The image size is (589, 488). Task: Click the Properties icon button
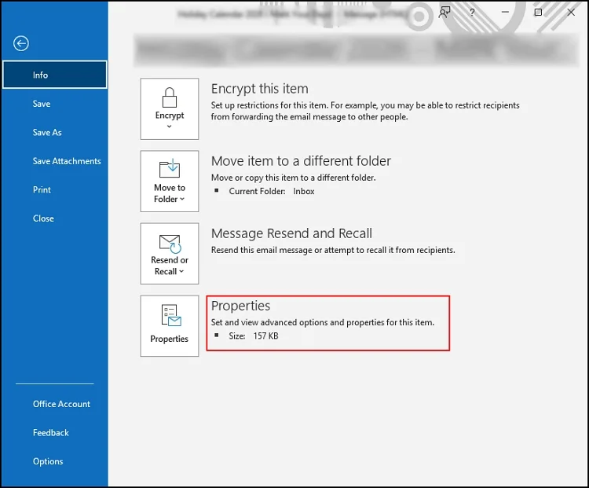pyautogui.click(x=170, y=325)
